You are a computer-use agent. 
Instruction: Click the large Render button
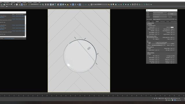(172, 14)
